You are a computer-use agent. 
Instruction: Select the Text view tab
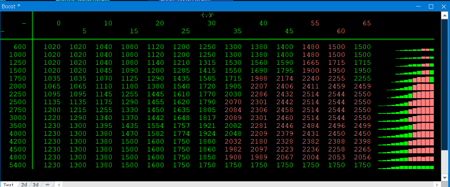point(9,184)
